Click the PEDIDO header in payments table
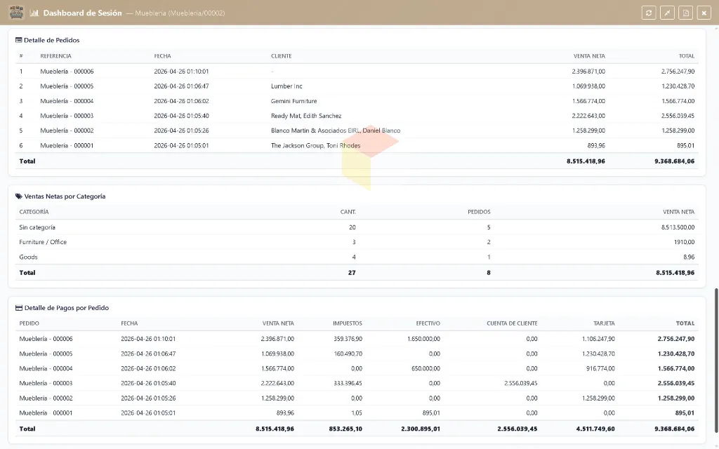 coord(29,323)
